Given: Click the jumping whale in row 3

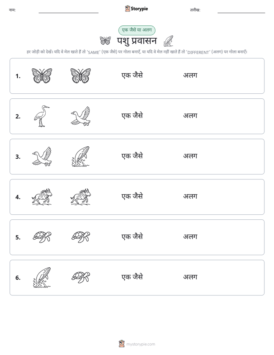Looking at the screenshot, I should click(x=81, y=156).
